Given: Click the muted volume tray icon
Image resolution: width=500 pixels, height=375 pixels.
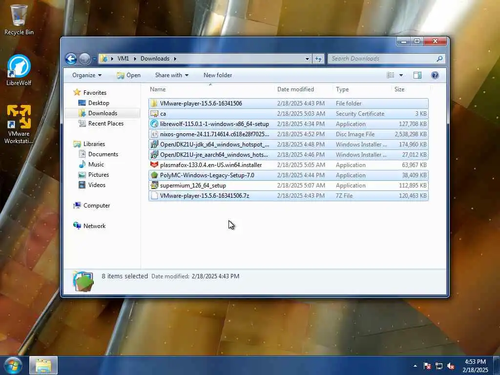Looking at the screenshot, I should [x=451, y=366].
